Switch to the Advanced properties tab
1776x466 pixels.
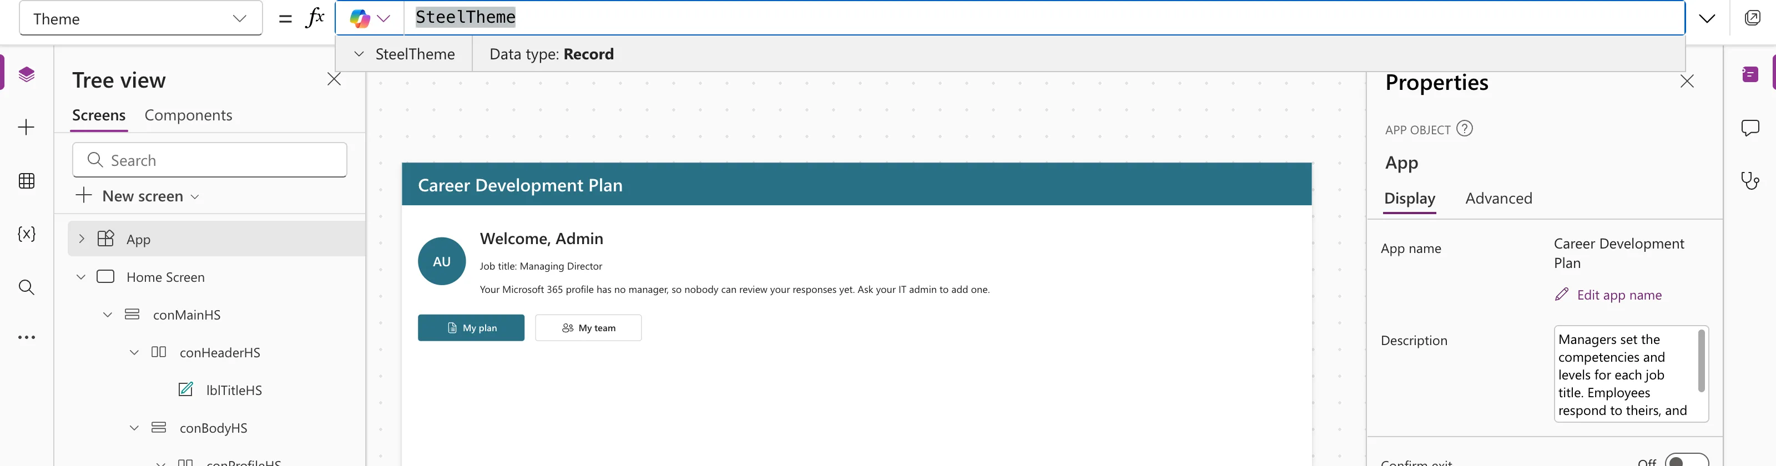[x=1499, y=199]
